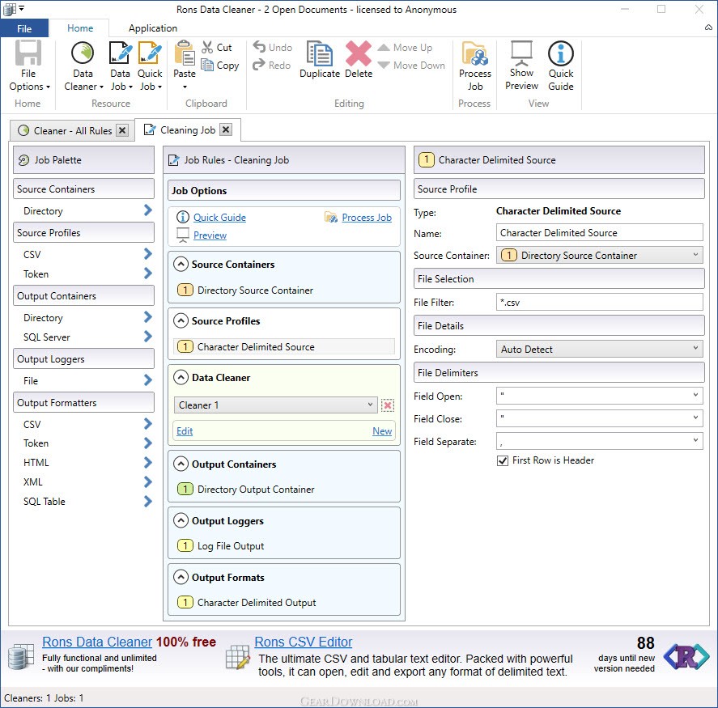Viewport: 718px width, 708px height.
Task: Open the Data Cleaner ribbon button
Action: pos(83,66)
